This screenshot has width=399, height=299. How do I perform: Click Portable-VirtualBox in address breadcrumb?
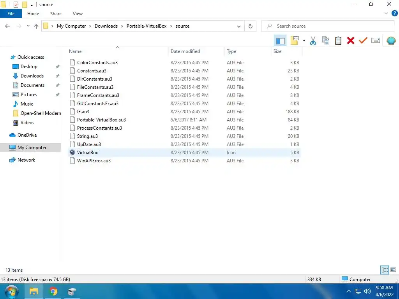147,26
